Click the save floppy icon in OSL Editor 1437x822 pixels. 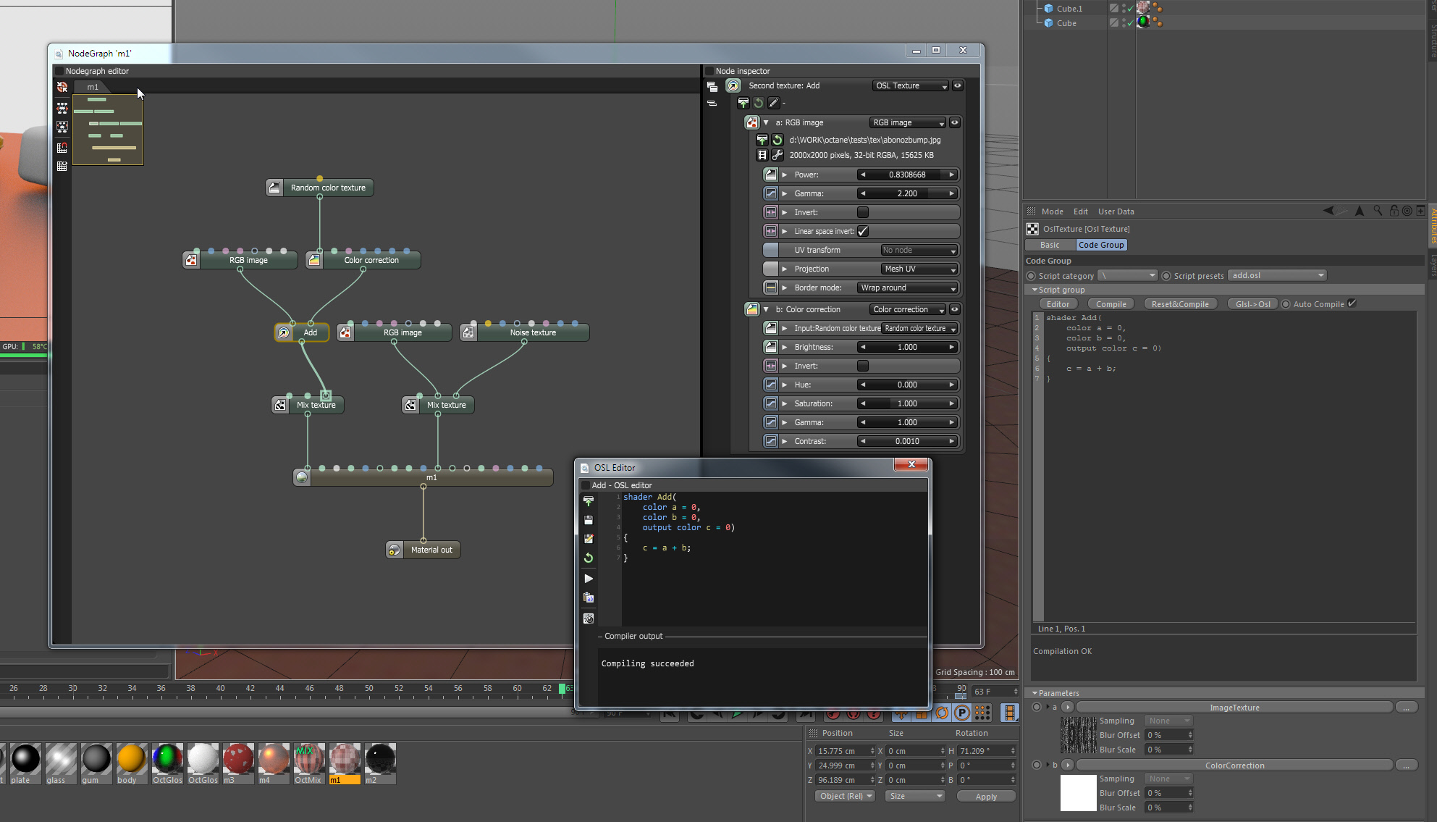pos(589,520)
